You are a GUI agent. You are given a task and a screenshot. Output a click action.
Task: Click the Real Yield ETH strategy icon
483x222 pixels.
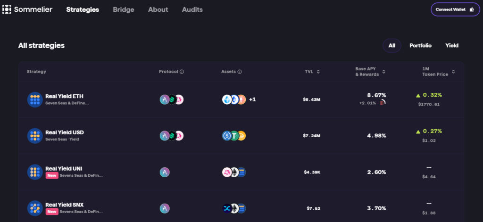point(35,99)
